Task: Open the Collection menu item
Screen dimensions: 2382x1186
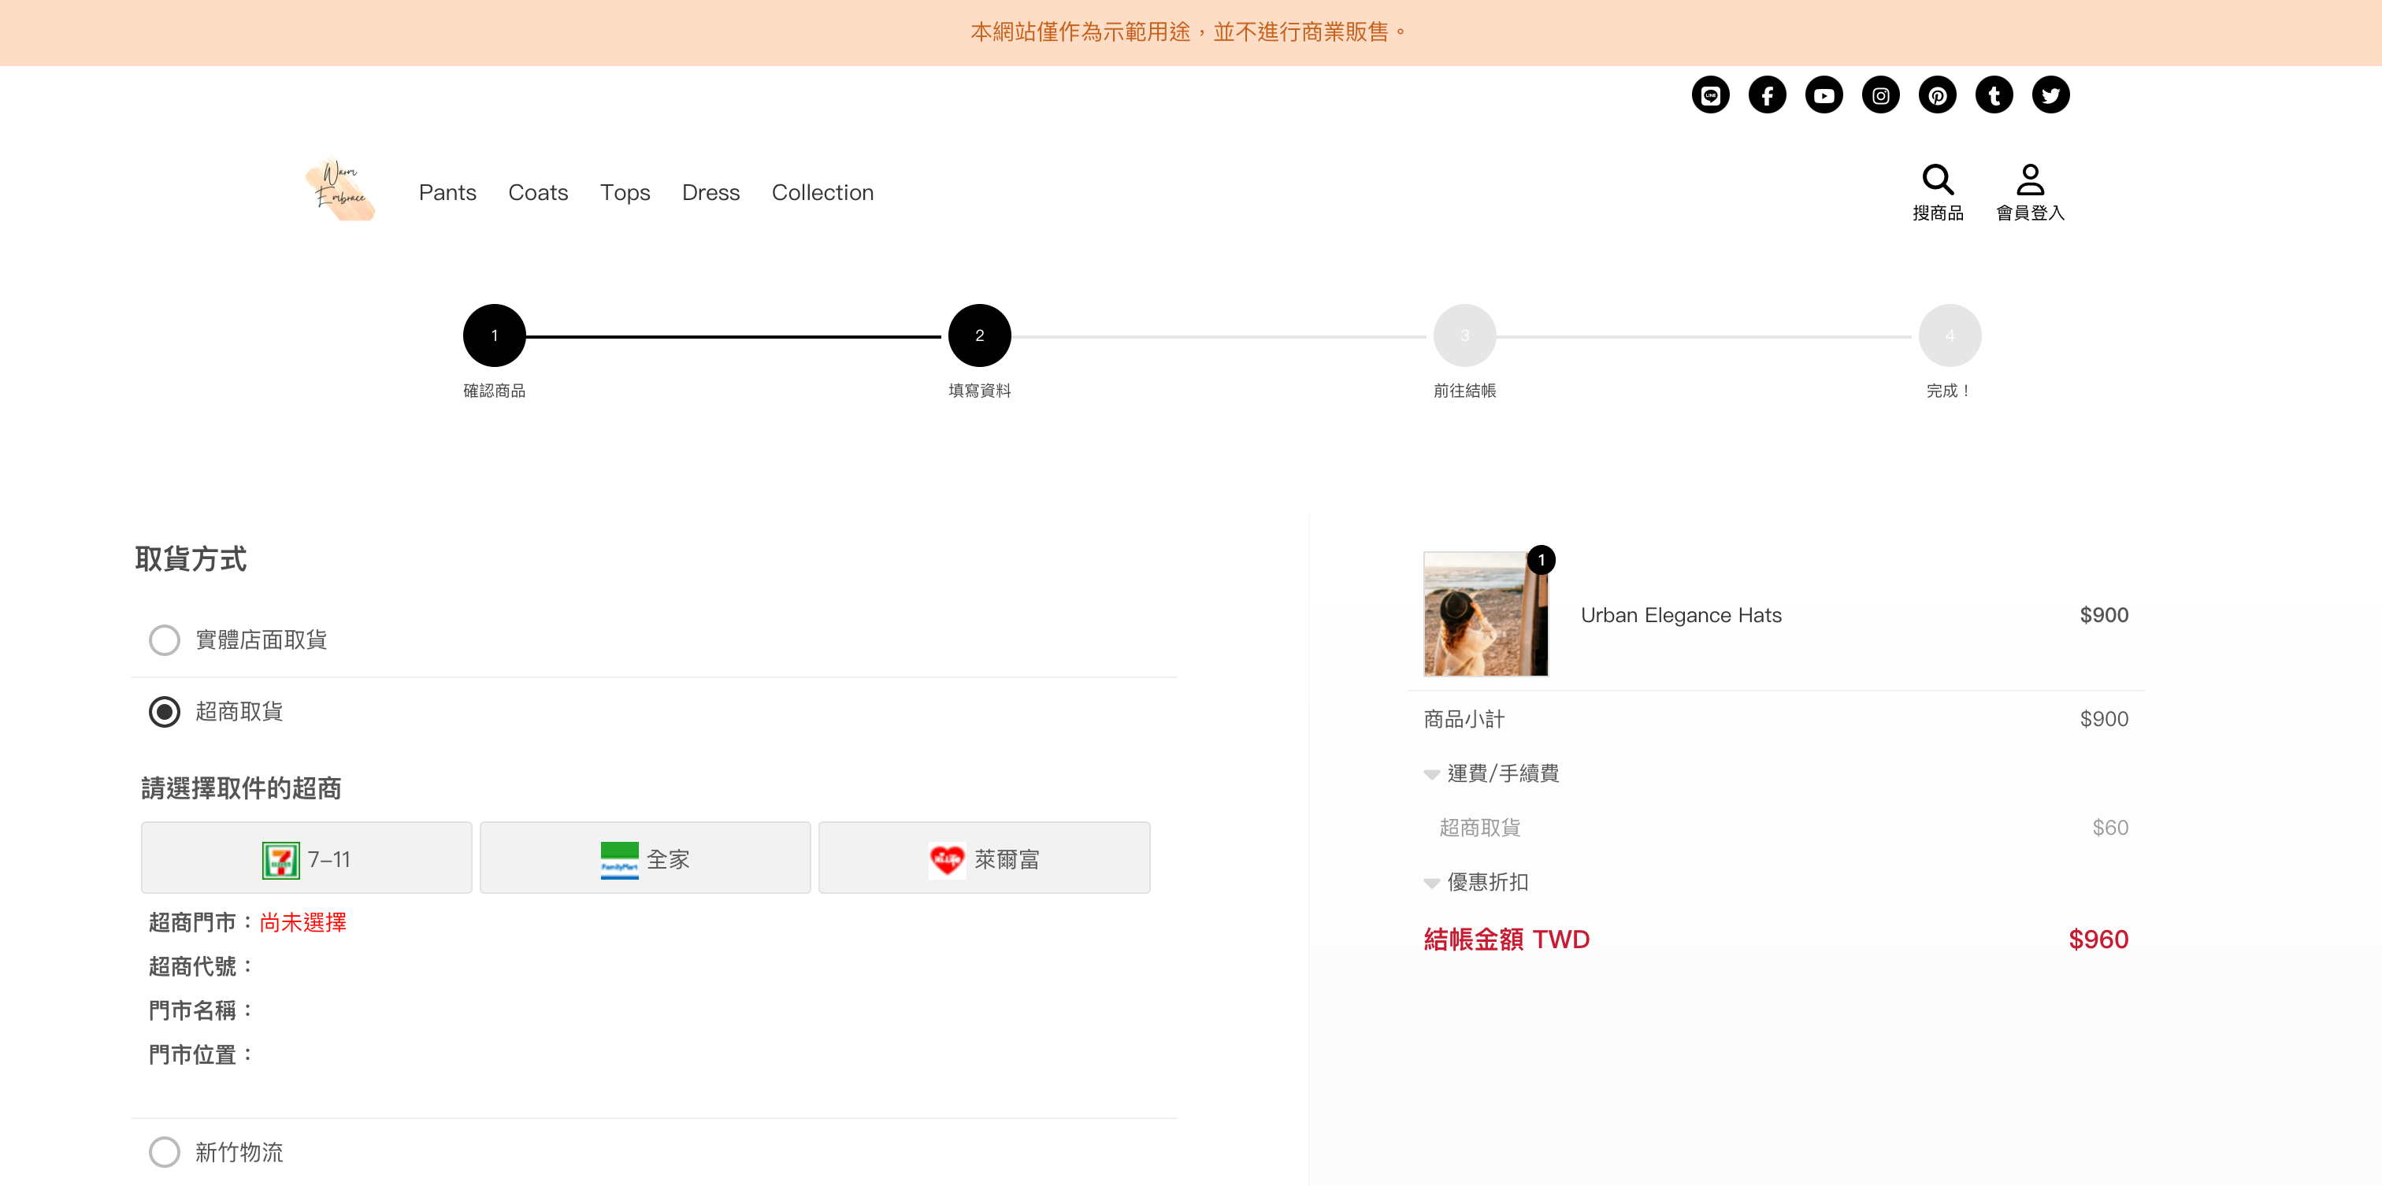Action: click(822, 192)
